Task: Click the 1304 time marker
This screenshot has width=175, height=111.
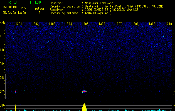Action: (x=68, y=24)
